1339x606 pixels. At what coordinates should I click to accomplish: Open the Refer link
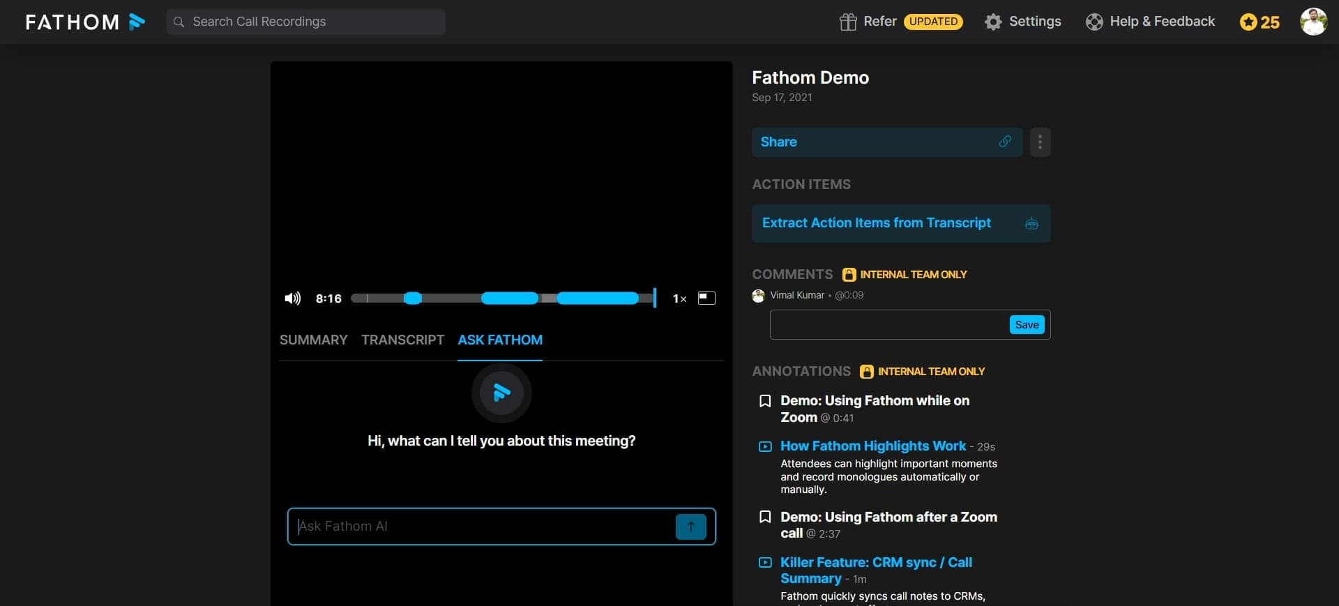pyautogui.click(x=879, y=22)
